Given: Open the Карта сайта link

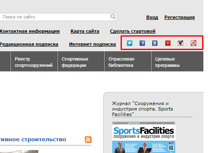Looking at the screenshot, I should point(85,31).
